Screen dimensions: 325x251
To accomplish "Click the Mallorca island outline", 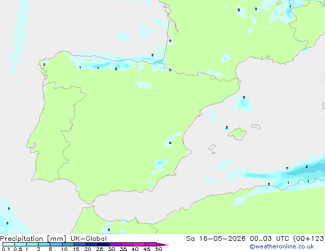I will click(237, 134).
